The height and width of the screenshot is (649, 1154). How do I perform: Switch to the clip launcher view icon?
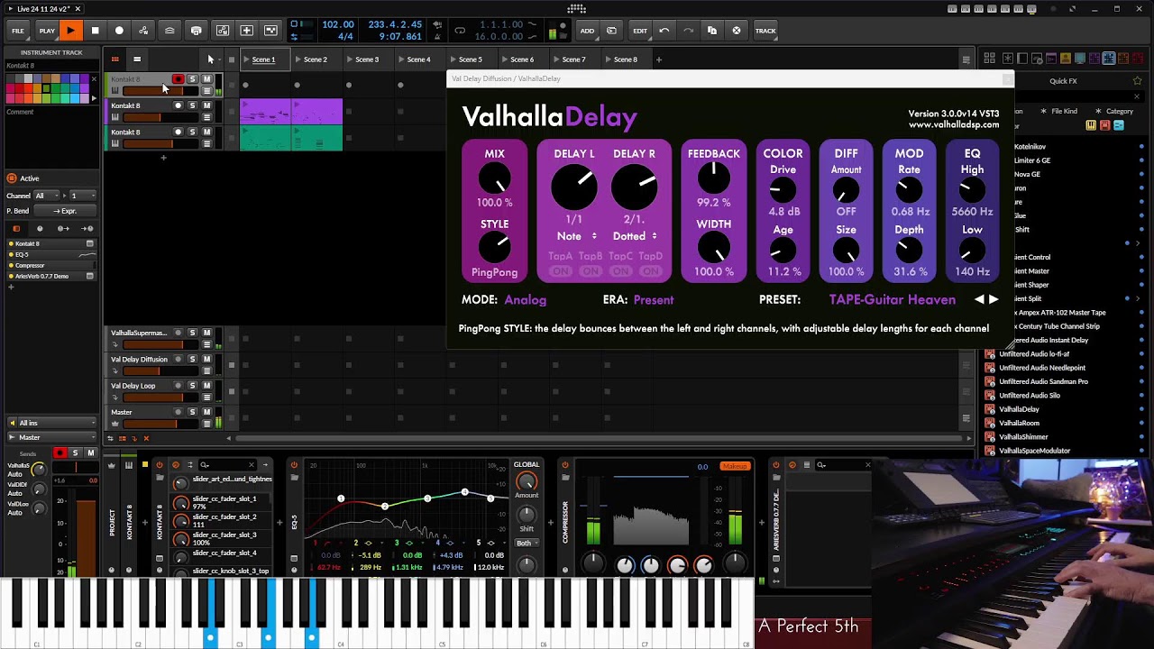pos(114,59)
